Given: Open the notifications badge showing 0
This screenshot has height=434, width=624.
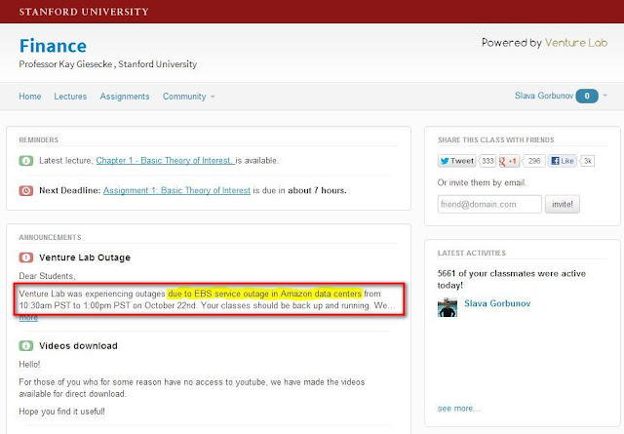Looking at the screenshot, I should click(587, 96).
